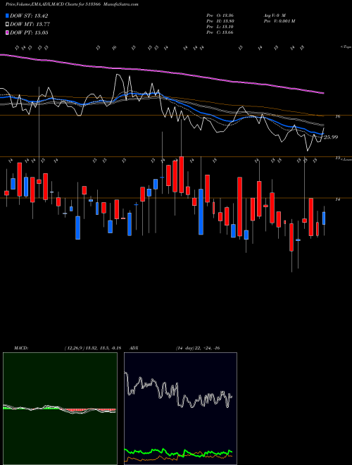The height and width of the screenshot is (465, 352).
Task: Click the white DOW MT legend swatch
Action: 8,25
